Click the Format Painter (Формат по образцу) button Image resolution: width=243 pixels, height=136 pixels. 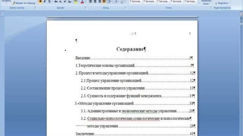click(24, 3)
